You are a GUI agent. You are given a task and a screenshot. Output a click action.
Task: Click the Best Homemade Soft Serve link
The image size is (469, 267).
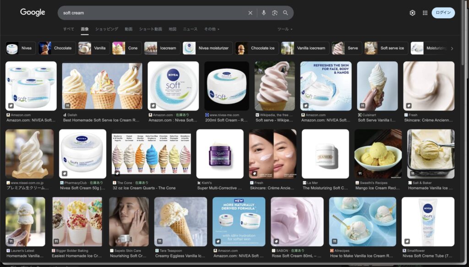pyautogui.click(x=101, y=120)
